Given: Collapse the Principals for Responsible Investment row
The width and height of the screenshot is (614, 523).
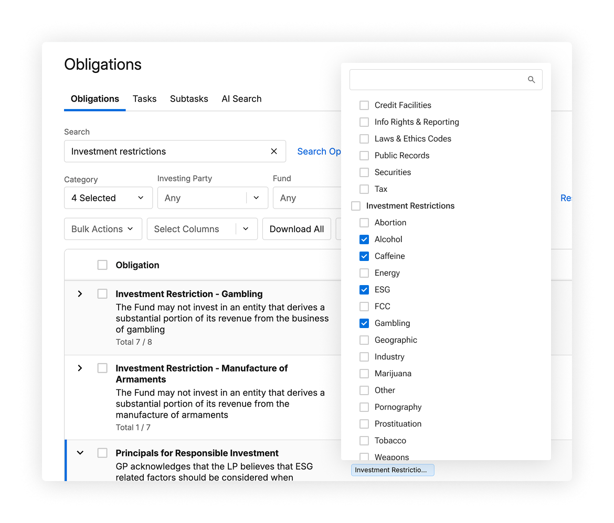Looking at the screenshot, I should pos(80,453).
